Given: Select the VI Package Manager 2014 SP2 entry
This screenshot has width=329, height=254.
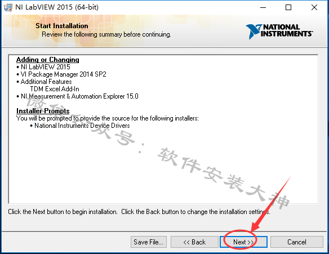Looking at the screenshot, I should tap(61, 74).
